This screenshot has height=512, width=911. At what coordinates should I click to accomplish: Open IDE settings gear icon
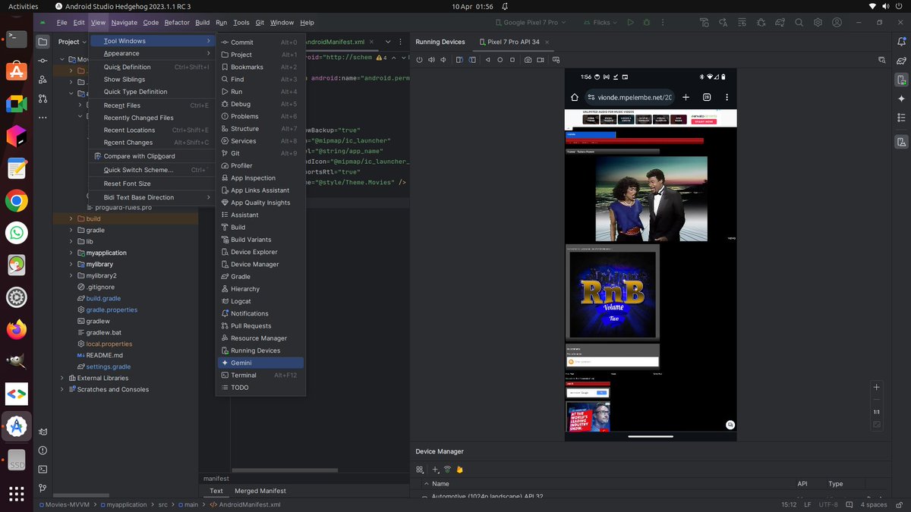(818, 23)
